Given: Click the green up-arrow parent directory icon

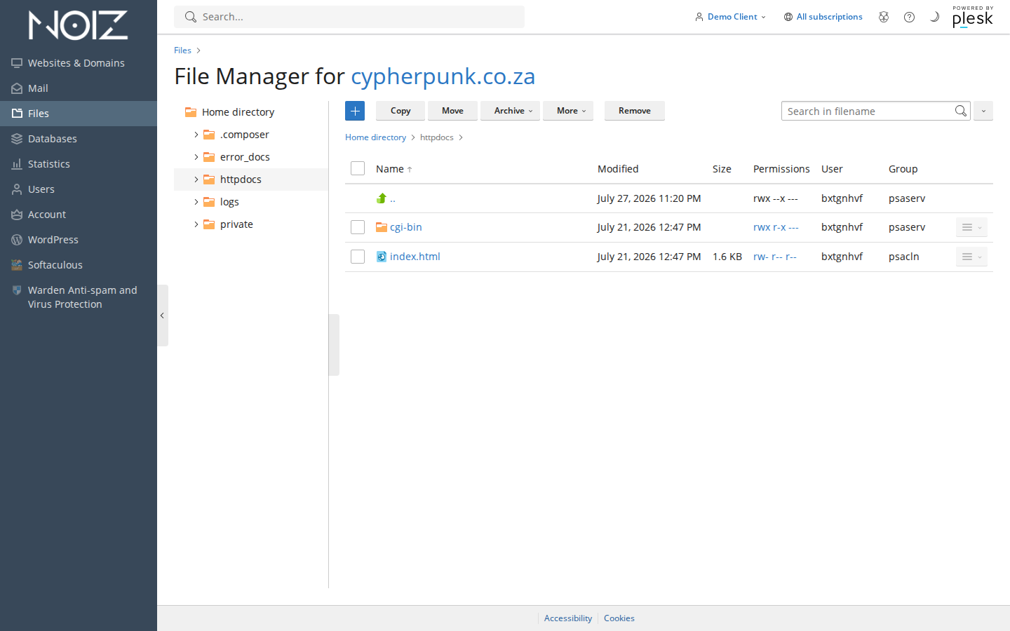Looking at the screenshot, I should (x=382, y=198).
